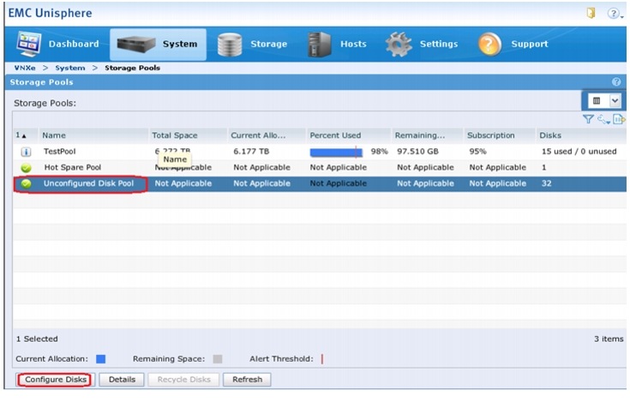Select the Unconfigured Disk Pool row
630x402 pixels.
point(320,183)
